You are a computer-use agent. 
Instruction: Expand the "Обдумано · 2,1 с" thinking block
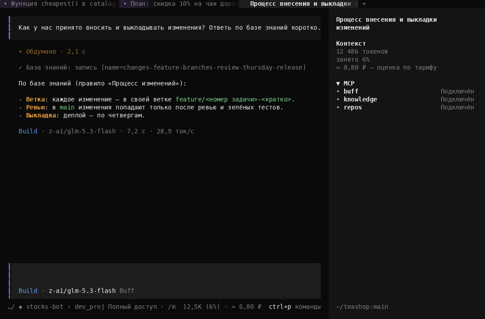52,51
